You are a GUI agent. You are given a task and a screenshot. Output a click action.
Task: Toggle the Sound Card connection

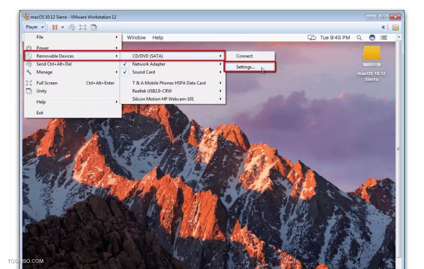click(x=173, y=72)
